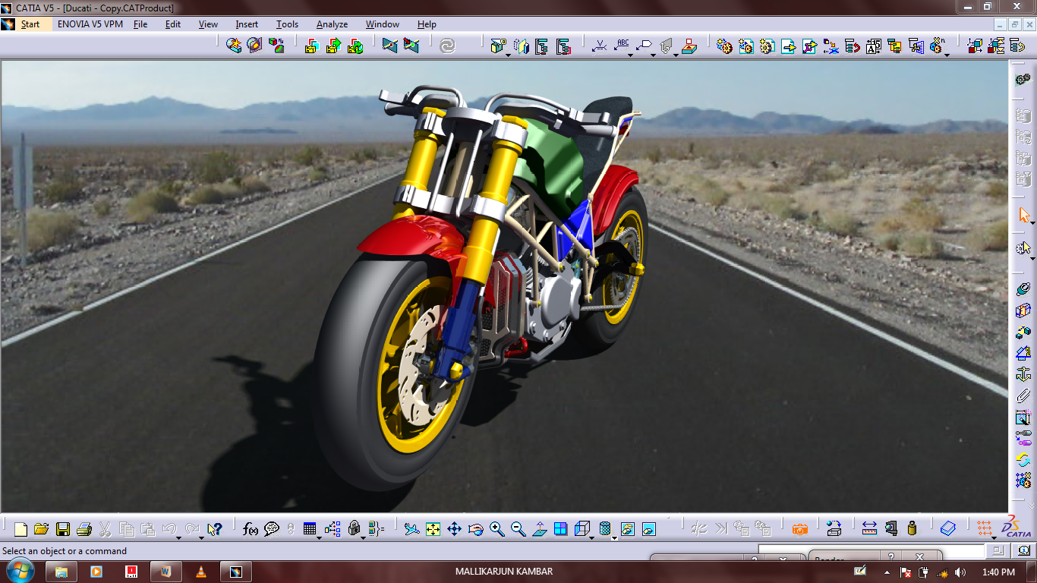Expand the Select arrow tool dropdown

pyautogui.click(x=1032, y=224)
